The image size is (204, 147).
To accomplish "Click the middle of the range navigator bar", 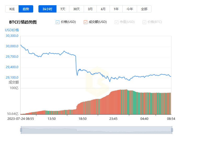I will [96, 130].
